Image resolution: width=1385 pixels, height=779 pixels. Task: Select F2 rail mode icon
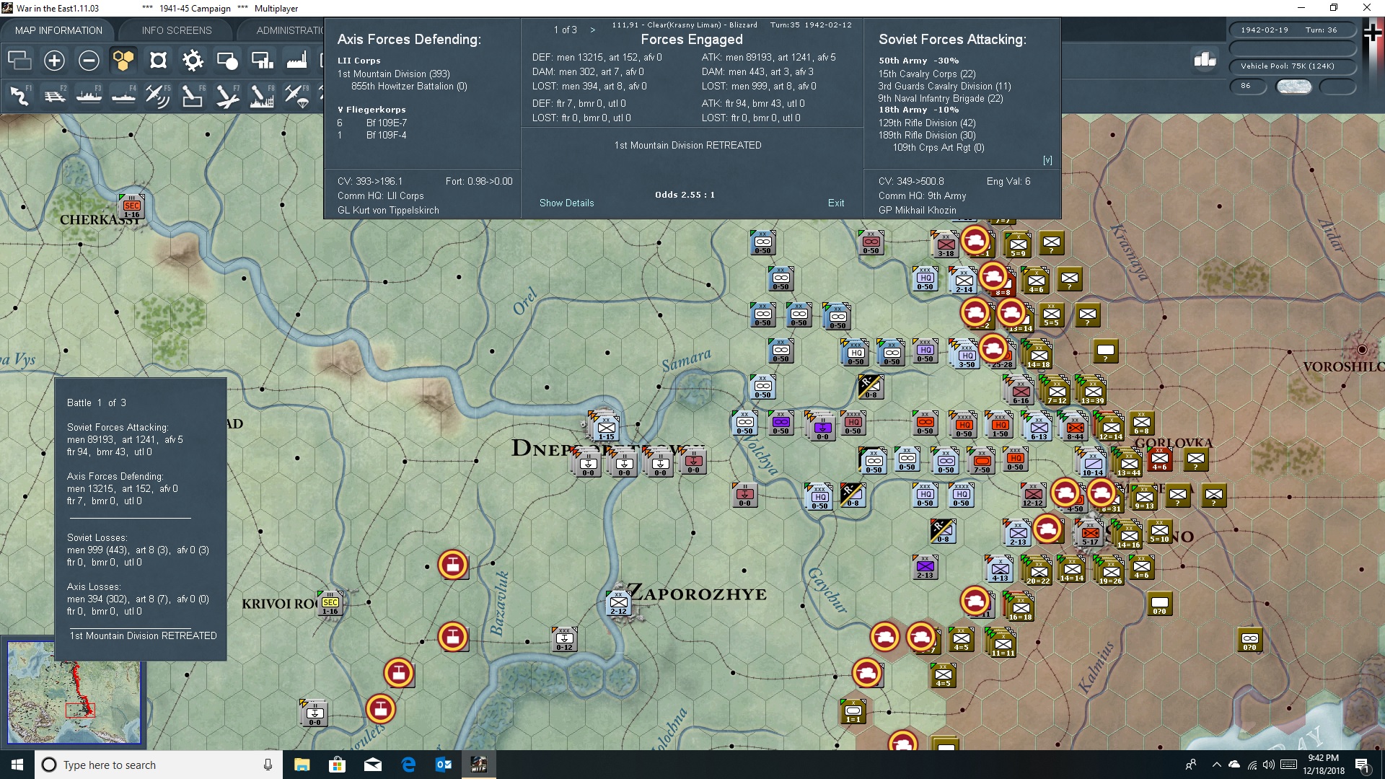pyautogui.click(x=54, y=95)
